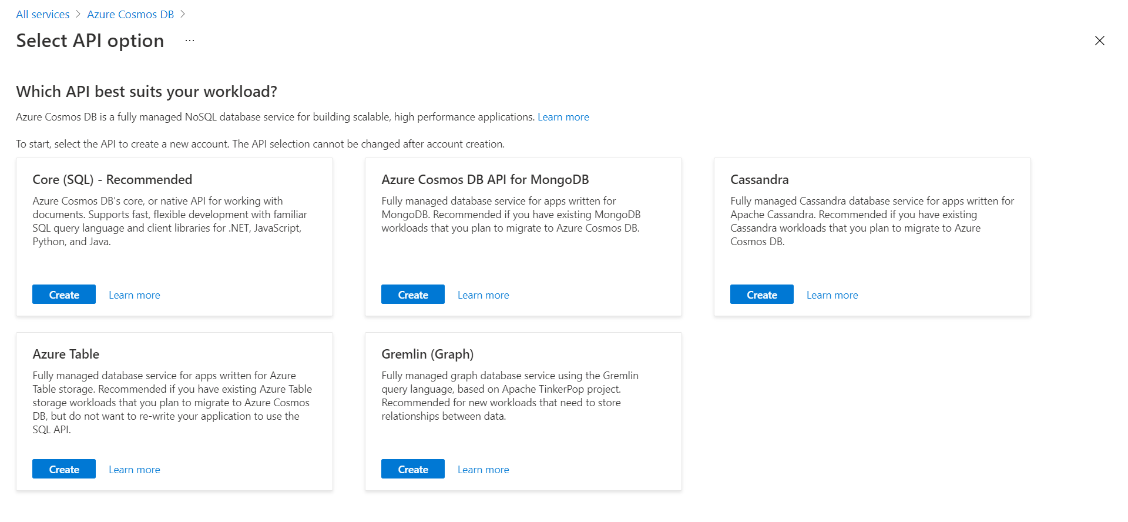Open Learn more for Gremlin (Graph)

pos(483,470)
